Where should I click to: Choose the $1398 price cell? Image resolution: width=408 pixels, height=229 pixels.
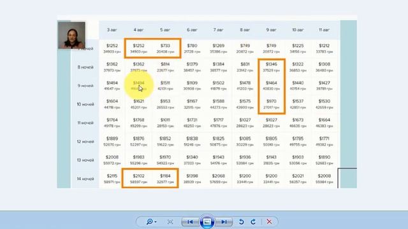tap(192, 179)
